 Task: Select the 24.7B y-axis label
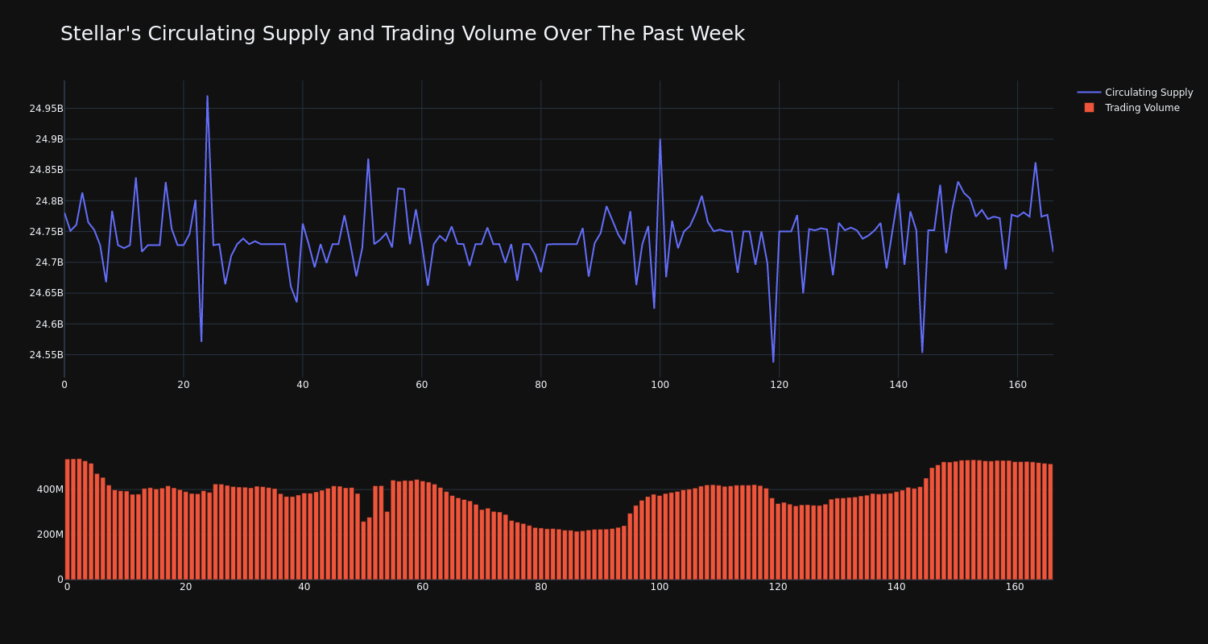[49, 262]
